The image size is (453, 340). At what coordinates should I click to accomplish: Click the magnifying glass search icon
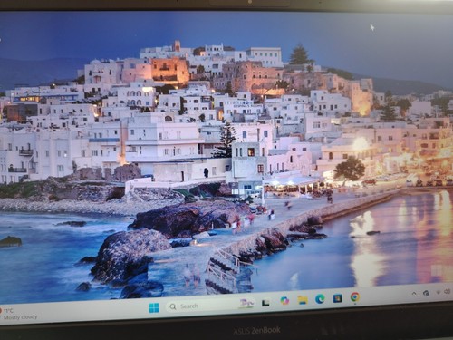click(x=173, y=306)
